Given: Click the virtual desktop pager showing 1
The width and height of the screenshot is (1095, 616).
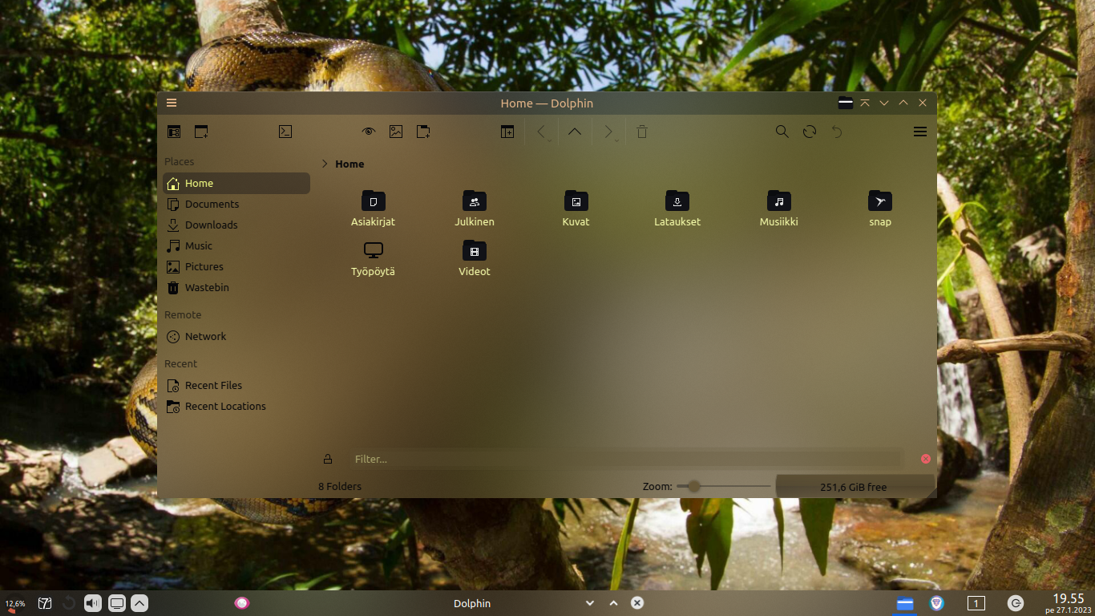Looking at the screenshot, I should (x=976, y=603).
